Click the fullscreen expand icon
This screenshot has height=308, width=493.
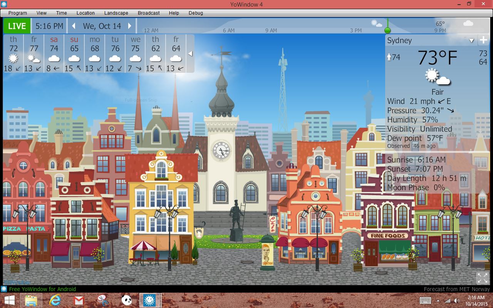pos(482,278)
